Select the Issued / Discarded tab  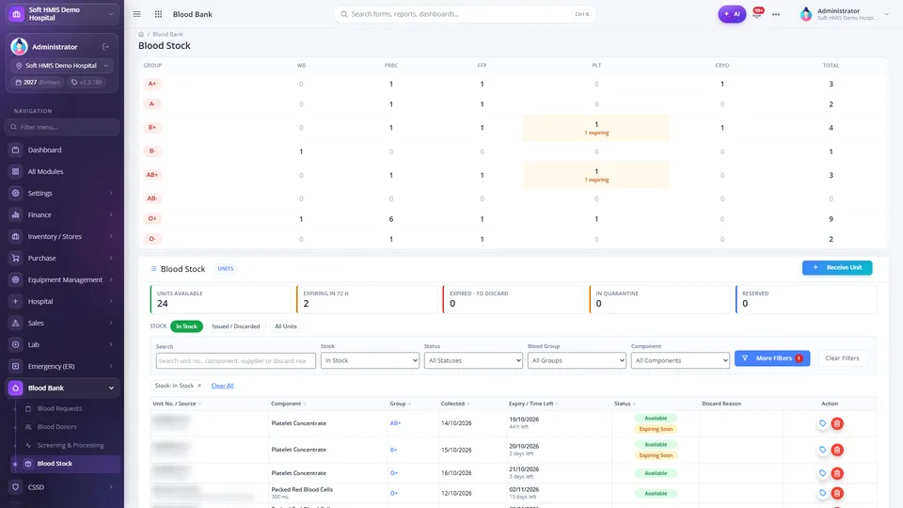pyautogui.click(x=235, y=326)
